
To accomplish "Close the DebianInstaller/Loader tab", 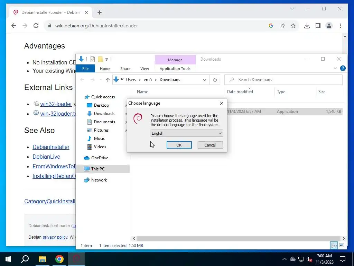I will (86, 13).
